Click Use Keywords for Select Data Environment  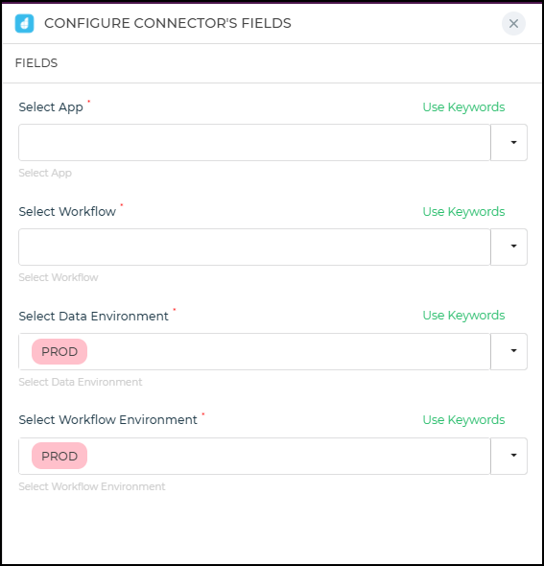tap(463, 316)
